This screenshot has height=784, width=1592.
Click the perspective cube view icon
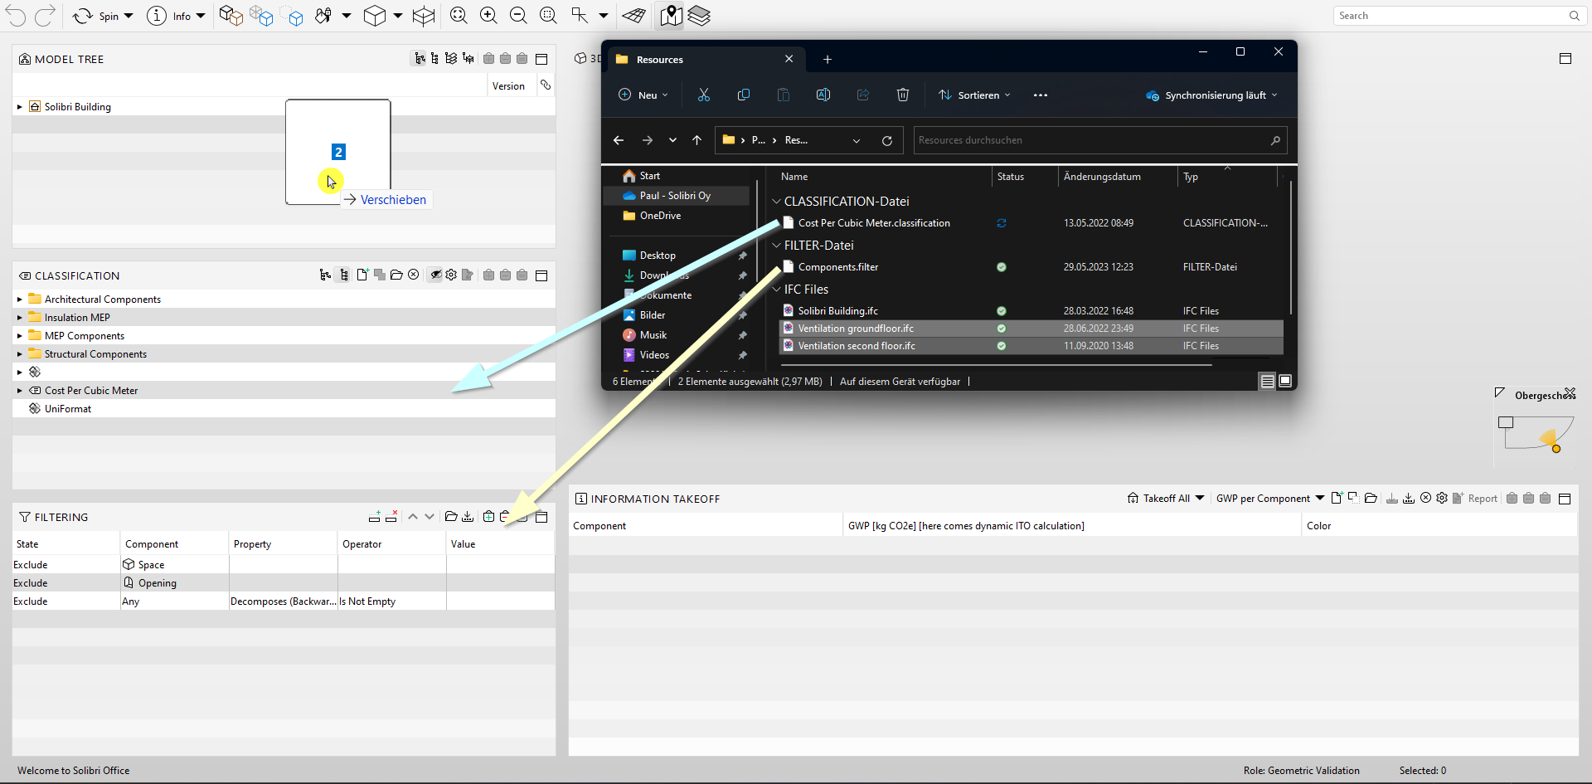[x=375, y=16]
